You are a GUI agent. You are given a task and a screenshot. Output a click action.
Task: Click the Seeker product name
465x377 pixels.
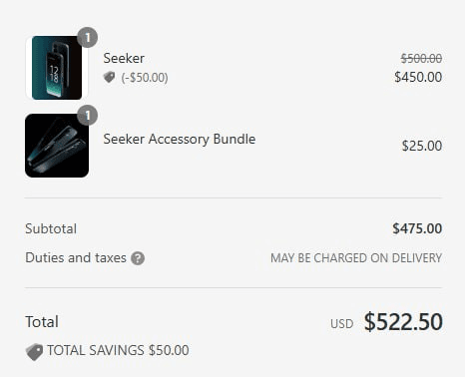(x=124, y=58)
